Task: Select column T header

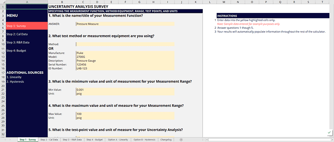Action: pyautogui.click(x=322, y=2)
